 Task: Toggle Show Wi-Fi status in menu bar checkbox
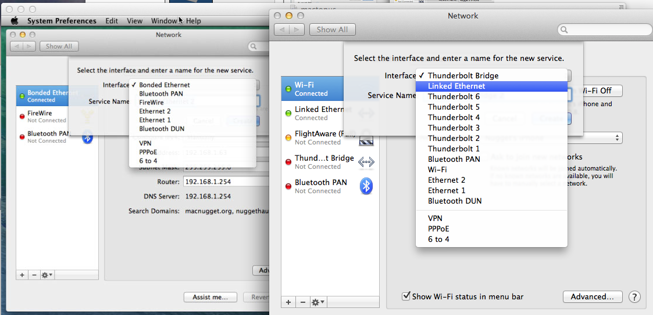tap(406, 296)
